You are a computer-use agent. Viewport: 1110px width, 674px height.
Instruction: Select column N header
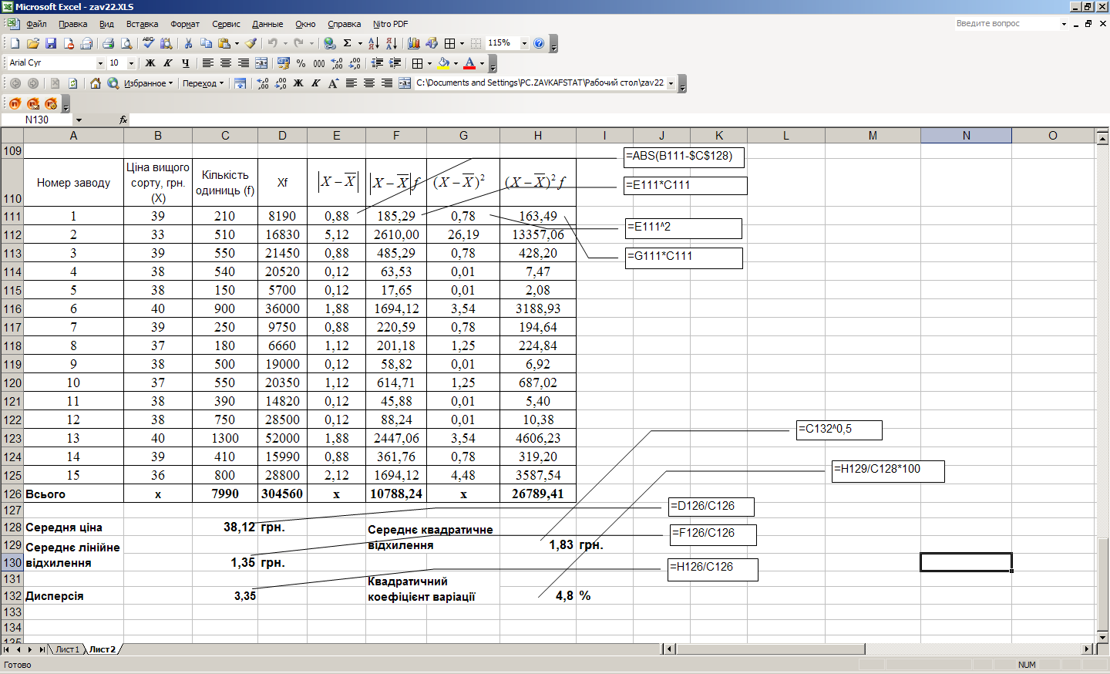(966, 136)
